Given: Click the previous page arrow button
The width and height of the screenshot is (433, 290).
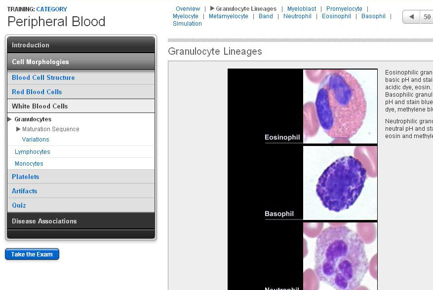Looking at the screenshot, I should click(x=411, y=17).
